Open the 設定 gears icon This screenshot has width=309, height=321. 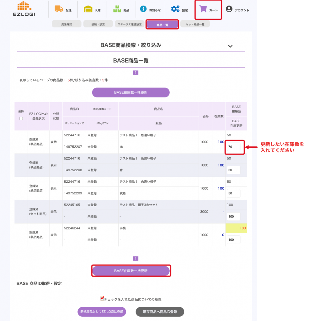point(175,9)
